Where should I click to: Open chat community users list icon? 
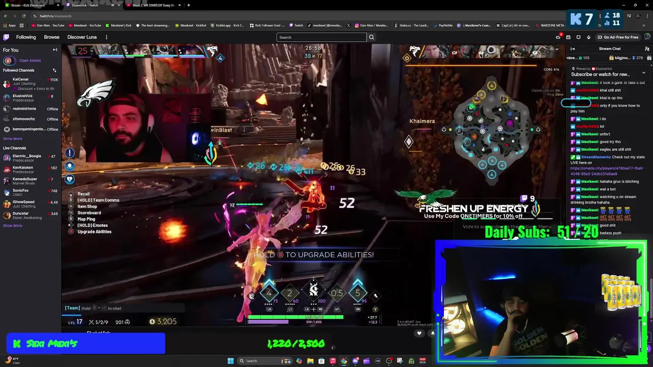click(x=647, y=49)
